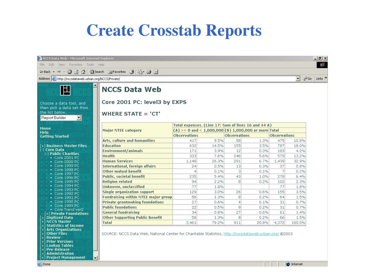Expand the Digitized Data node

pyautogui.click(x=42, y=218)
